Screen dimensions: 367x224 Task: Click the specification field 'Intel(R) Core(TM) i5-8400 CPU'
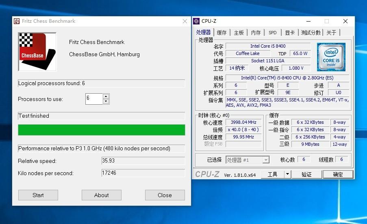pyautogui.click(x=287, y=78)
